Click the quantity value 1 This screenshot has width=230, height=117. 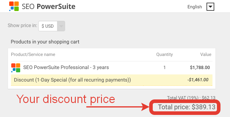(x=164, y=68)
